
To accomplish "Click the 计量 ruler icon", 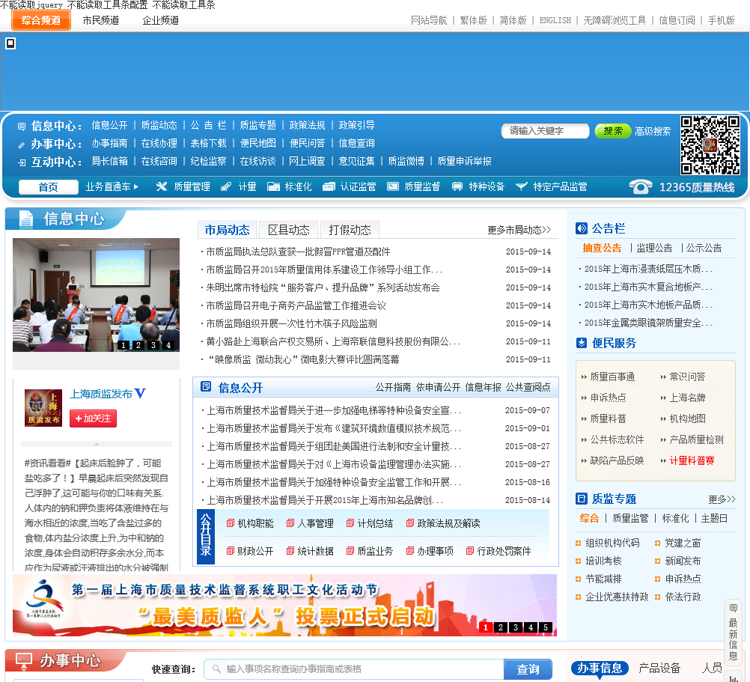I will point(226,186).
